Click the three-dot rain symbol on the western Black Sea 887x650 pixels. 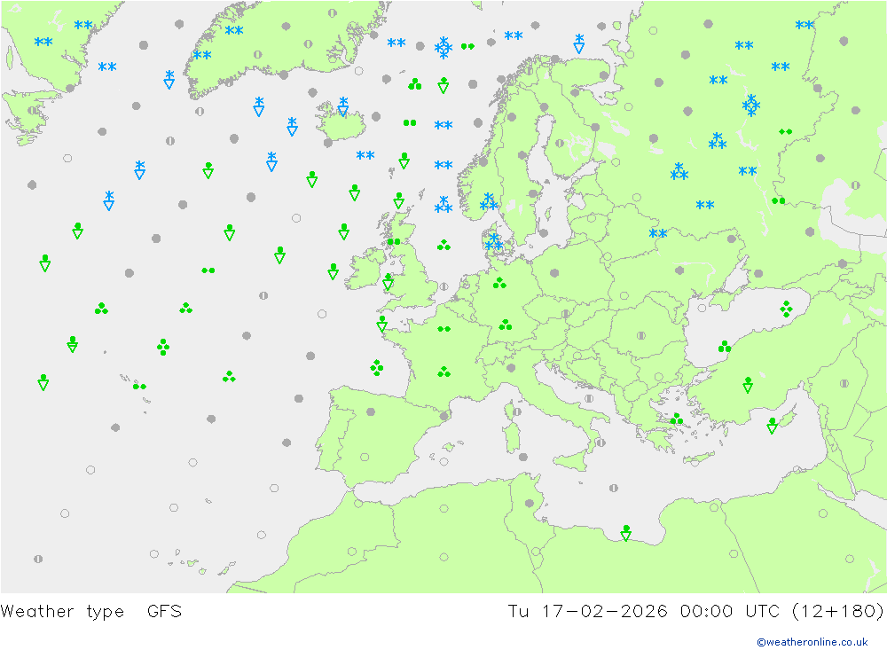(x=725, y=346)
